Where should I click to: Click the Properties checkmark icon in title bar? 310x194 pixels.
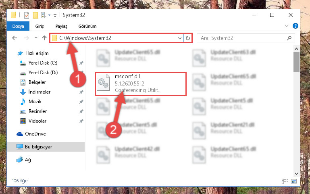[x=27, y=15]
